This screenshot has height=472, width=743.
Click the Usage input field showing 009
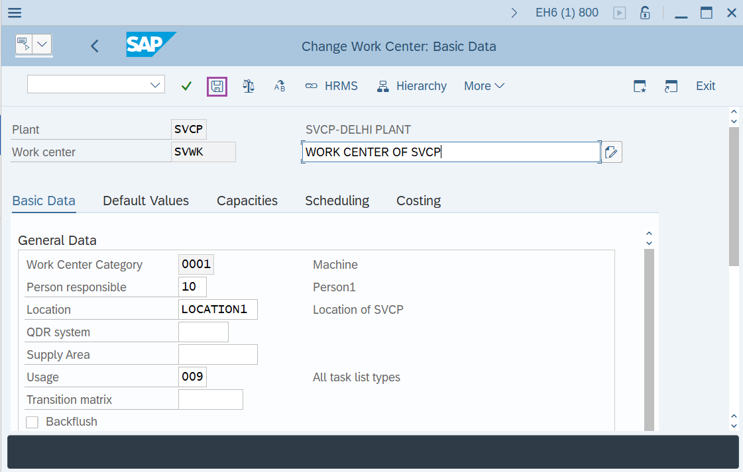192,376
